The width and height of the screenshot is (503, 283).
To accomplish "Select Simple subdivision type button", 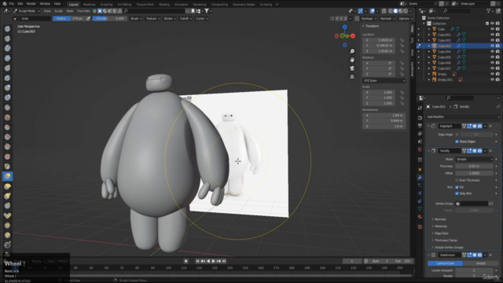I will (480, 263).
